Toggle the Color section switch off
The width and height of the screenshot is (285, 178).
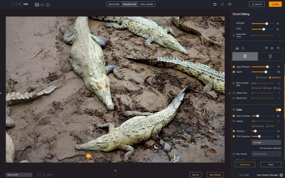point(278,110)
